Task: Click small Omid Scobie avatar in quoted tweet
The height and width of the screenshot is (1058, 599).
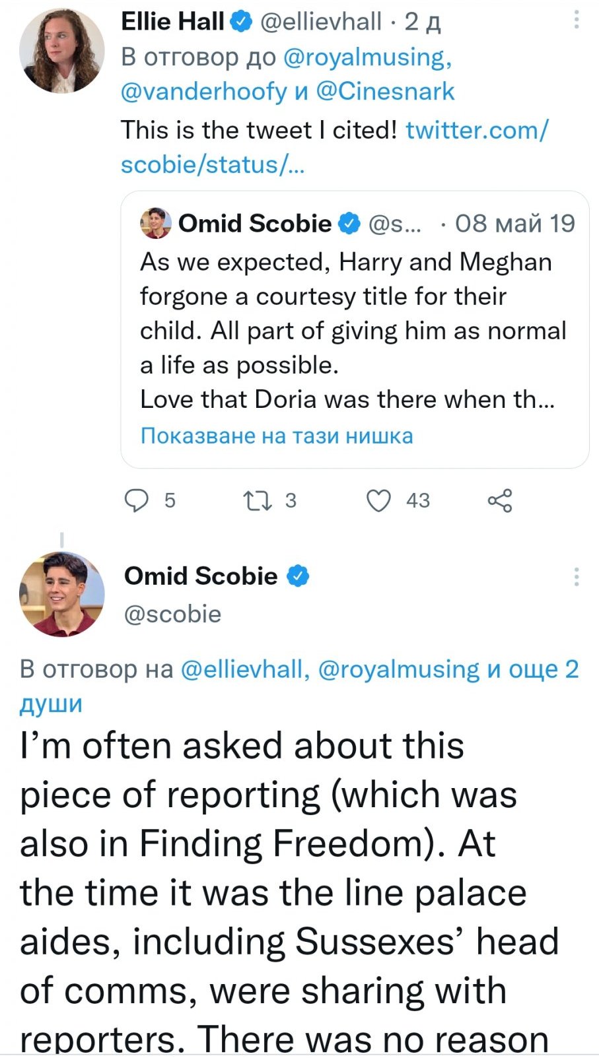Action: point(156,224)
